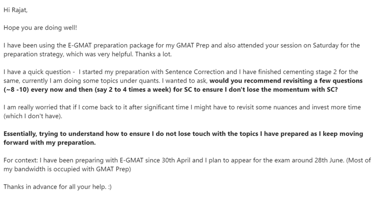Image resolution: width=380 pixels, height=197 pixels.
Task: Click the "Thanks in advance" closing line
Action: click(x=58, y=187)
